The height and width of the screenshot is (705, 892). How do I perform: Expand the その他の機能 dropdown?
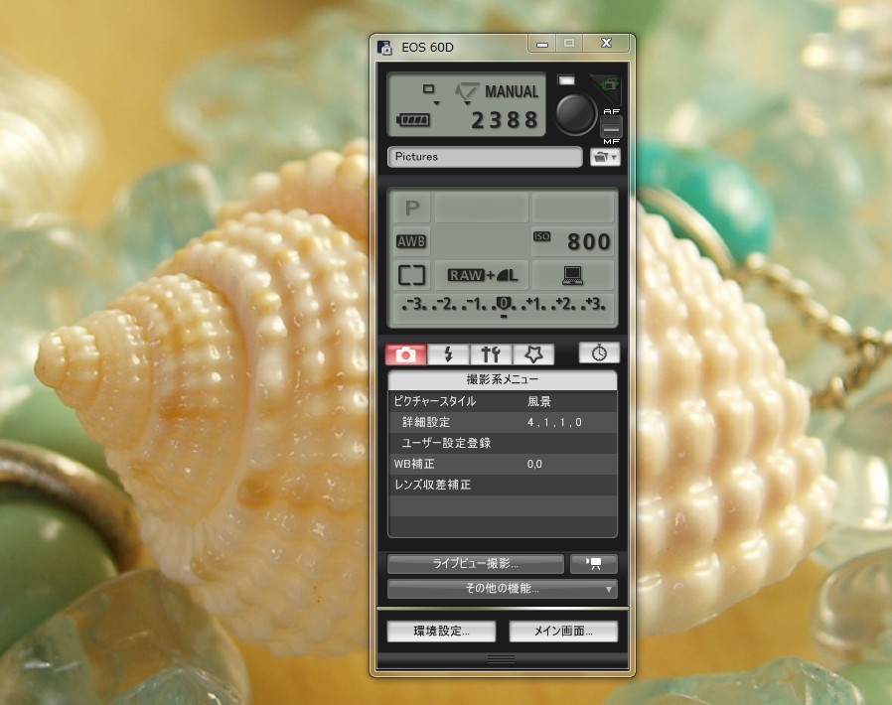(x=503, y=589)
